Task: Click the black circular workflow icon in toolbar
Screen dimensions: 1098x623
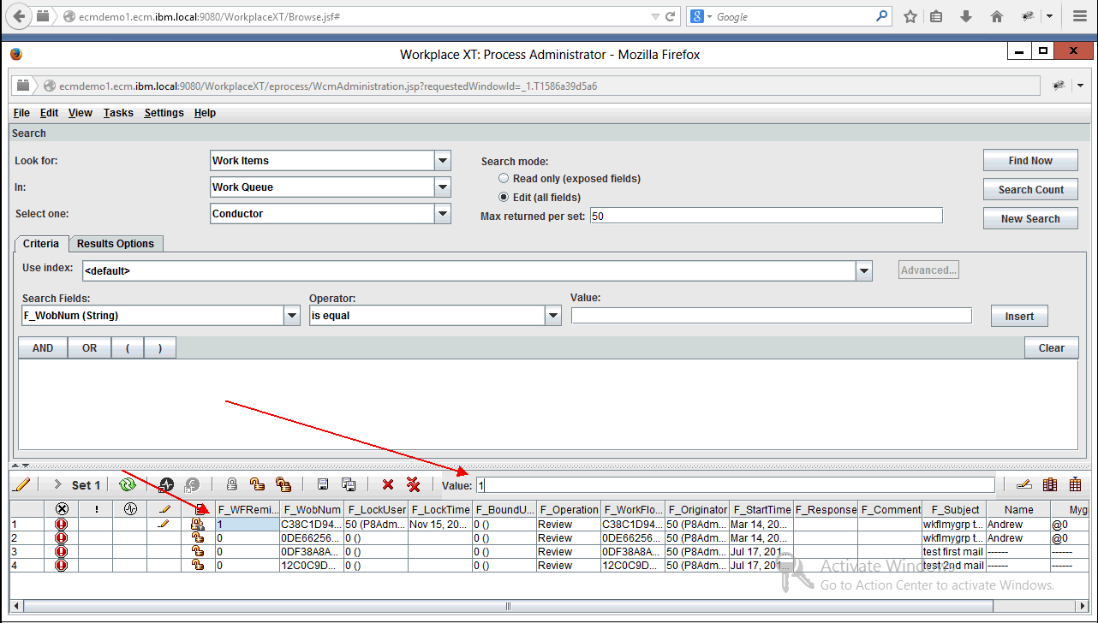Action: 166,485
